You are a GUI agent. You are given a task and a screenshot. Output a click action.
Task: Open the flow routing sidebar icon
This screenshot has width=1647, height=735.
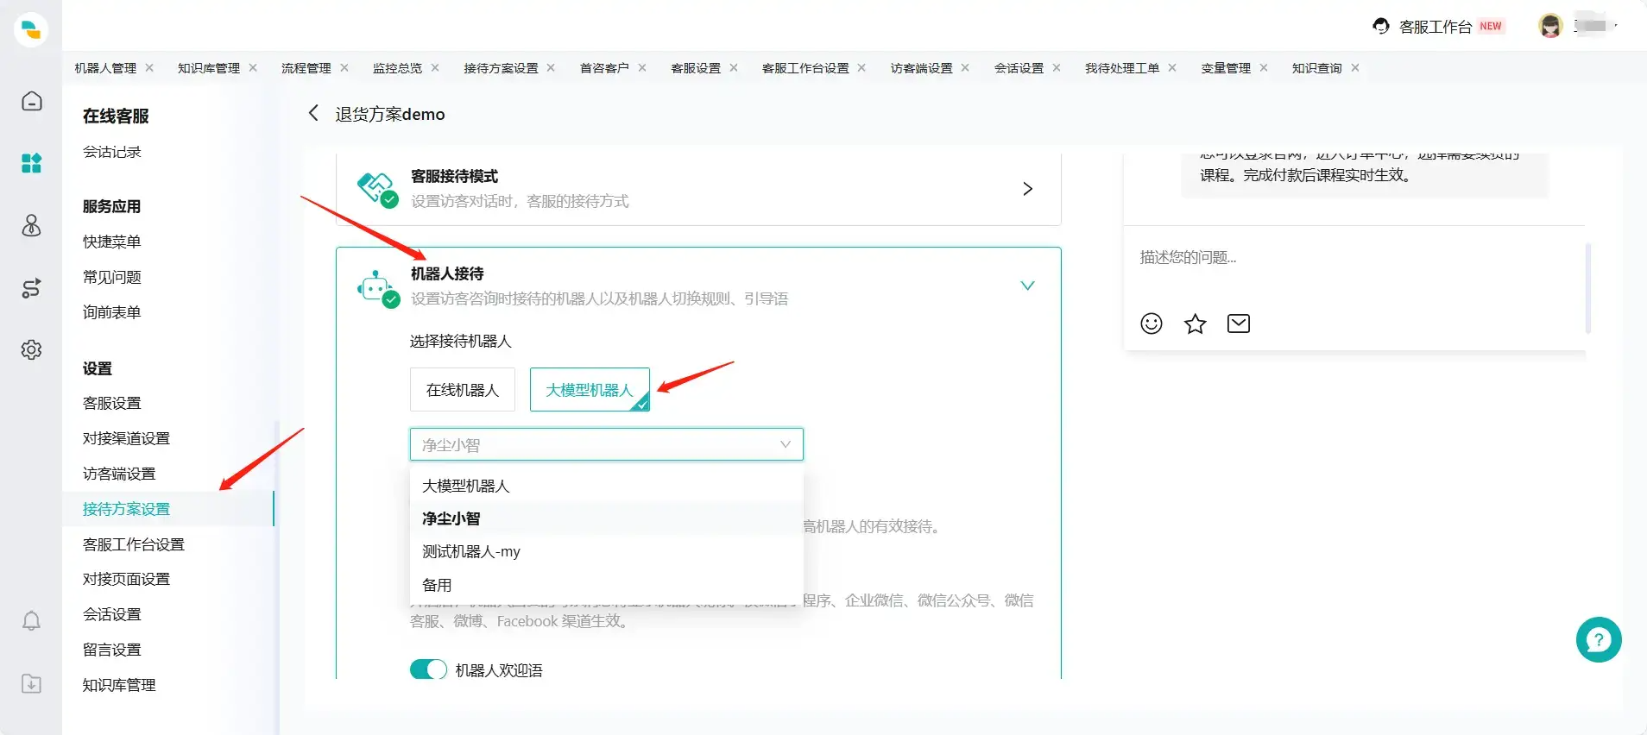tap(31, 288)
